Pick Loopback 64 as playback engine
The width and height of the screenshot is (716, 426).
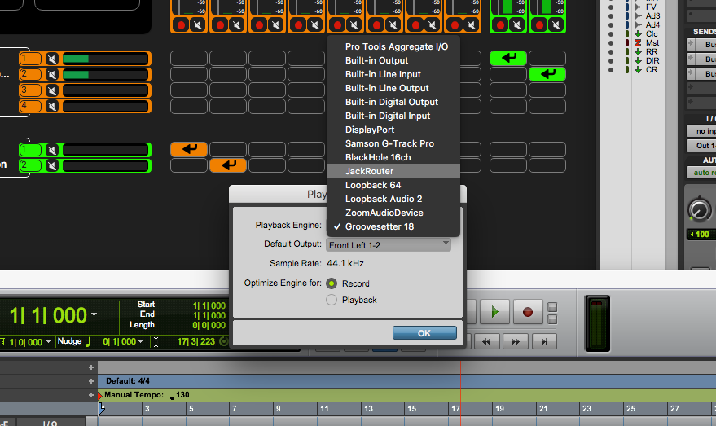(393, 185)
